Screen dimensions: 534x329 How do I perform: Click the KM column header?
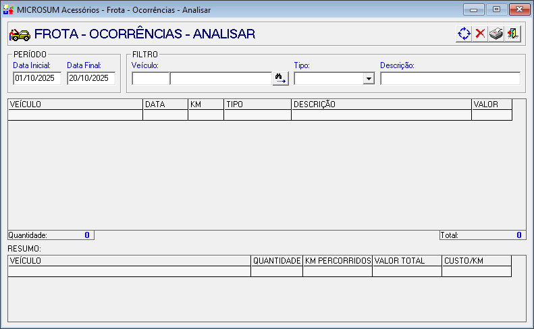pyautogui.click(x=206, y=104)
